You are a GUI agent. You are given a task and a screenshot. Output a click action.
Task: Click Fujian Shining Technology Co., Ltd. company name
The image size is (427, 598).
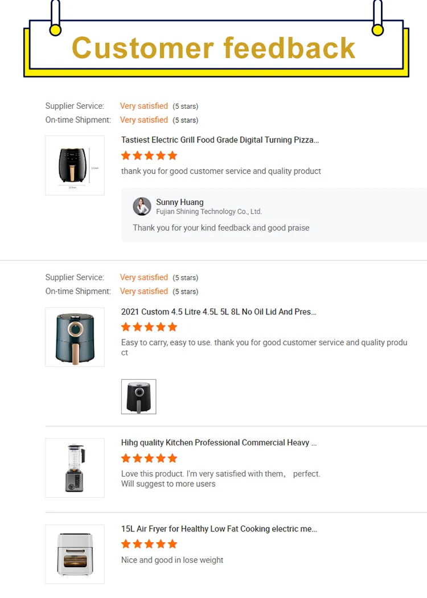click(209, 212)
